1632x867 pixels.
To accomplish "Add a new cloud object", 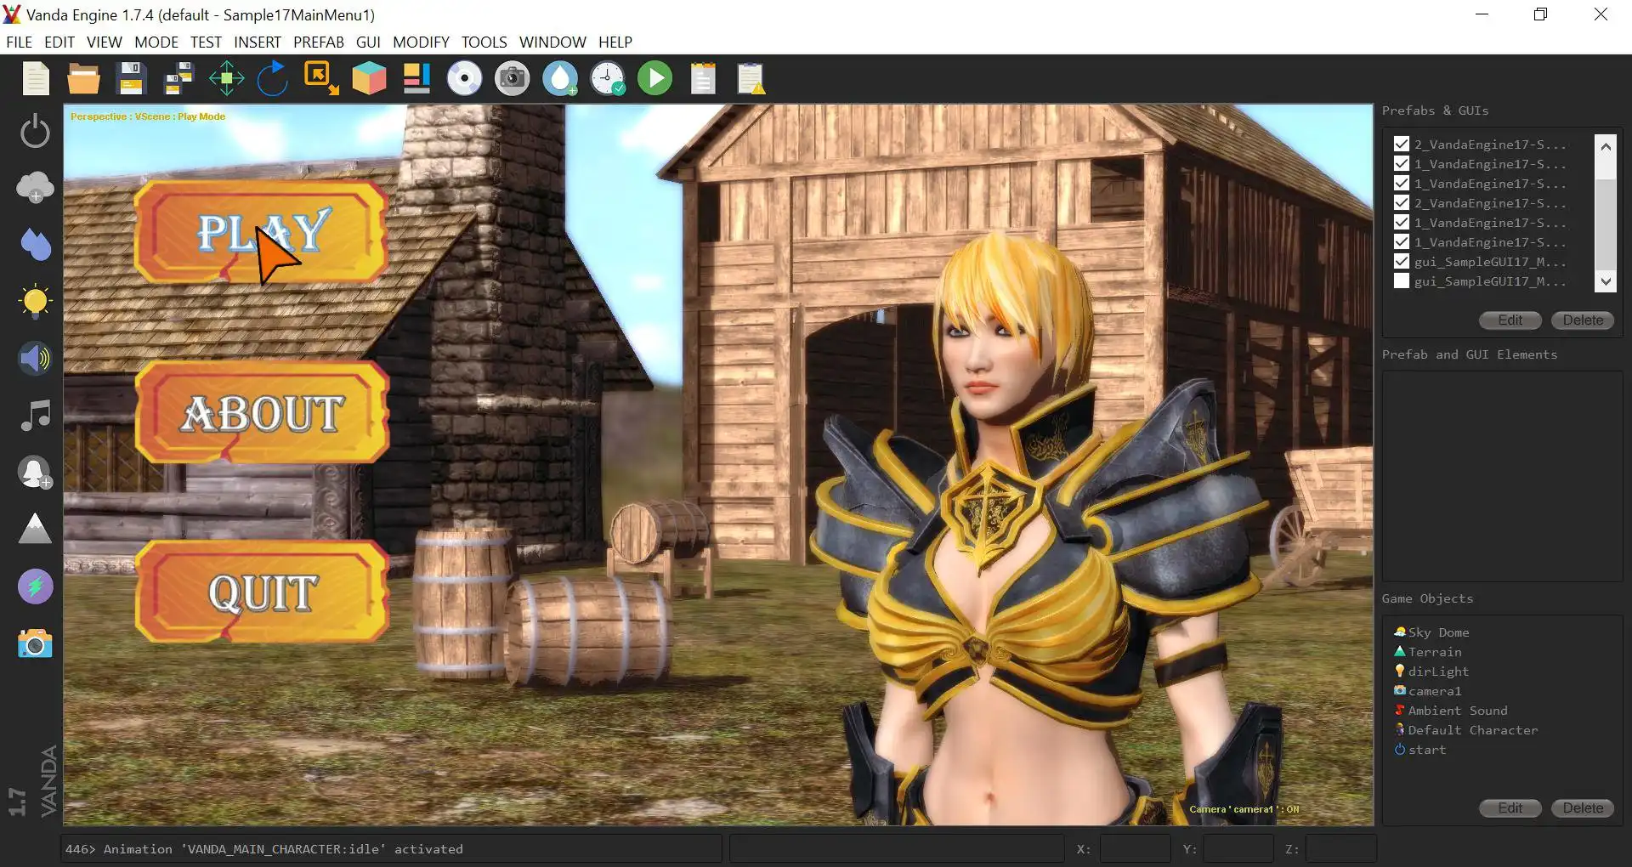I will (35, 187).
